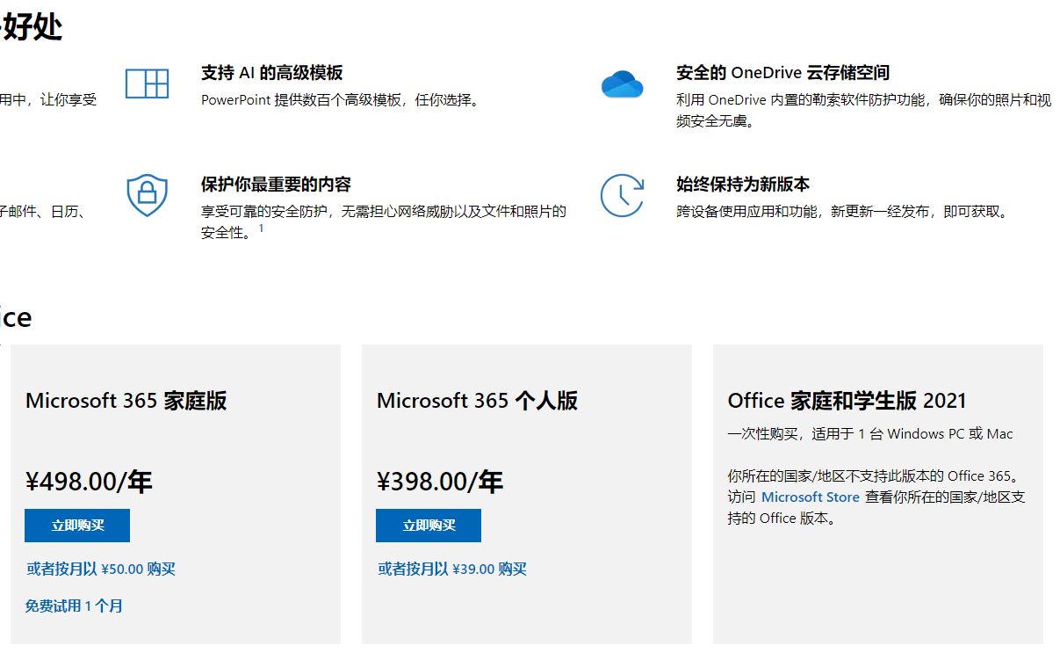Click the ¥398.00/年 price

click(x=440, y=482)
